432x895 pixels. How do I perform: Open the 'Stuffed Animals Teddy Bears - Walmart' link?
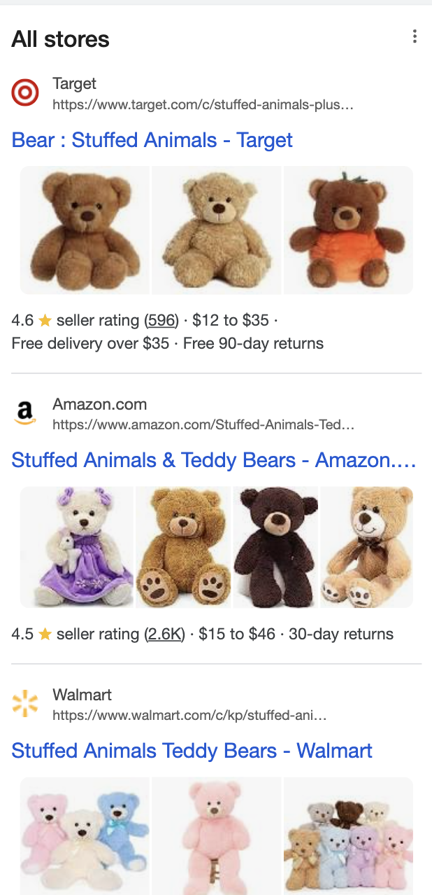(192, 751)
